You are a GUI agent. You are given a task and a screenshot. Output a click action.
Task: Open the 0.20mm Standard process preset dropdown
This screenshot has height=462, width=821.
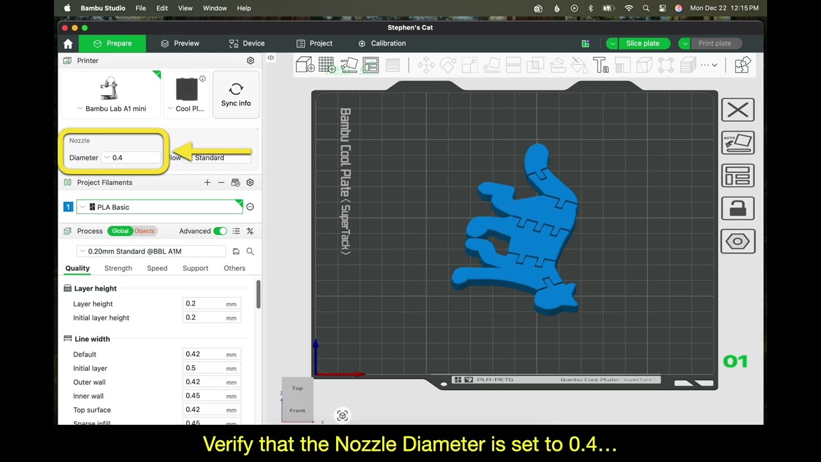[151, 252]
